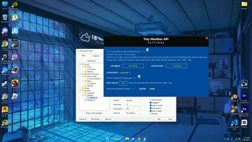The width and height of the screenshot is (252, 142).
Task: Open the Discord desktop icon
Action: click(x=5, y=32)
